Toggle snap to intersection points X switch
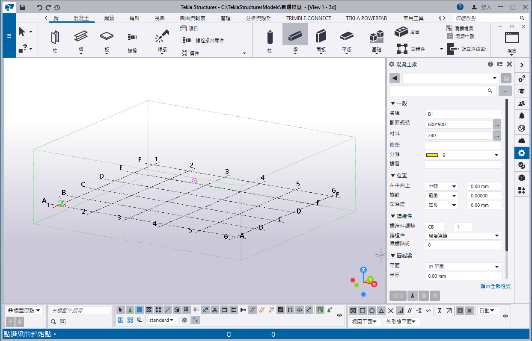 tap(390, 311)
